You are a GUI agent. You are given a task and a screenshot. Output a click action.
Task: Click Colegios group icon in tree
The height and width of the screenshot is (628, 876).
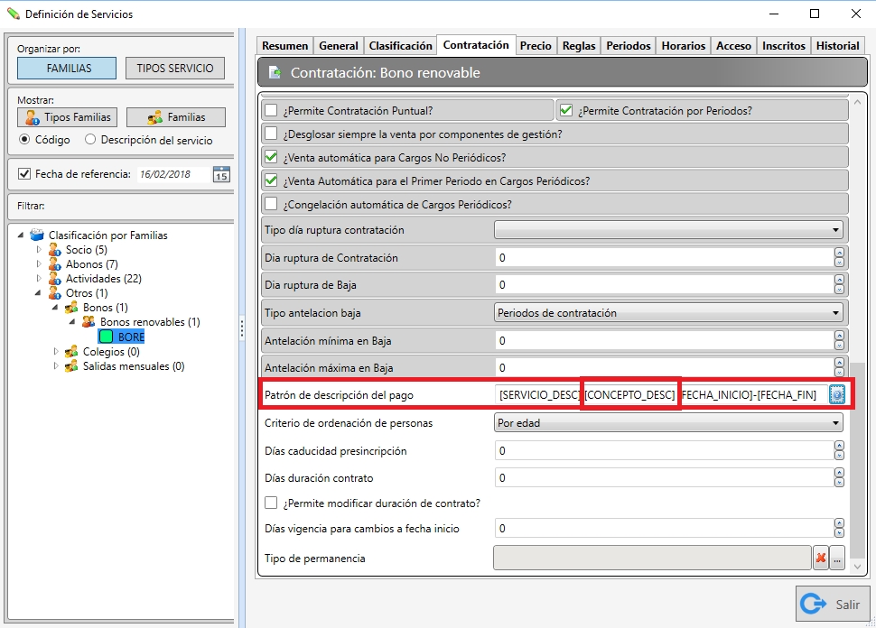71,352
